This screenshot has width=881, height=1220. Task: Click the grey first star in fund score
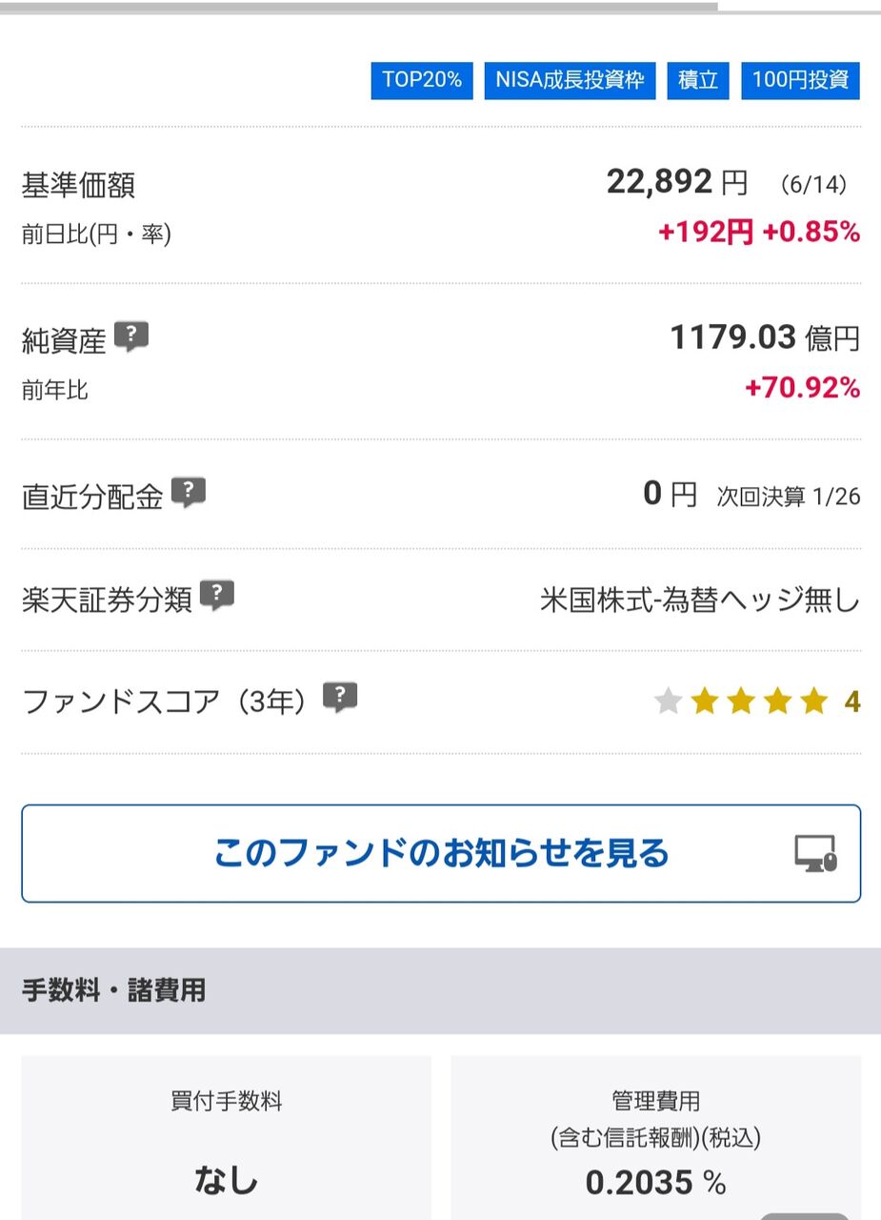[669, 702]
